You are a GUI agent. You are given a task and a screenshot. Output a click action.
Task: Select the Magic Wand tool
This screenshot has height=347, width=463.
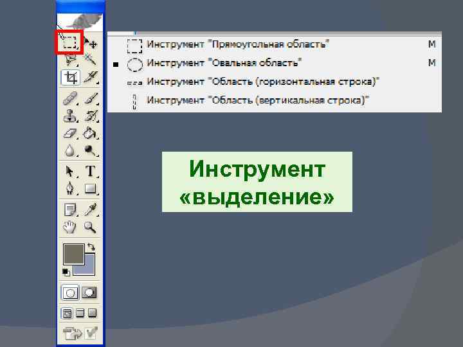tap(91, 59)
